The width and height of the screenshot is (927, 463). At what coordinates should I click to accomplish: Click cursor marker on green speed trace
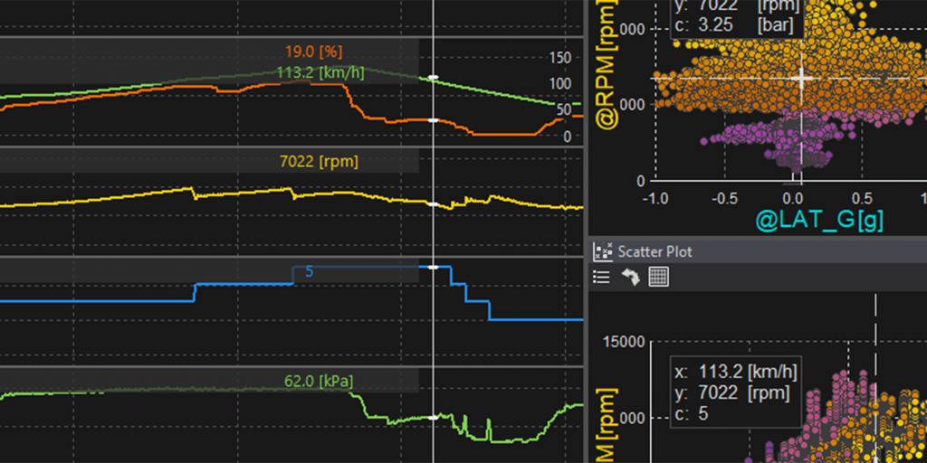click(x=433, y=78)
